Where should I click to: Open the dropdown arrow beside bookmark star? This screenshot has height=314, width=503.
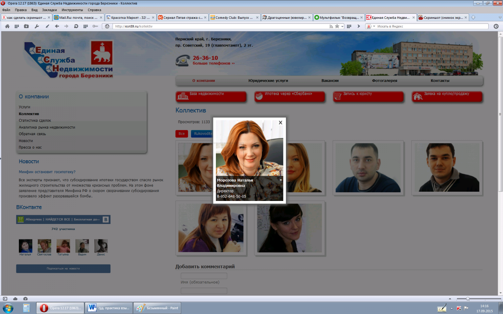tap(342, 26)
